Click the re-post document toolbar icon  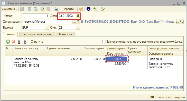[x=29, y=9]
